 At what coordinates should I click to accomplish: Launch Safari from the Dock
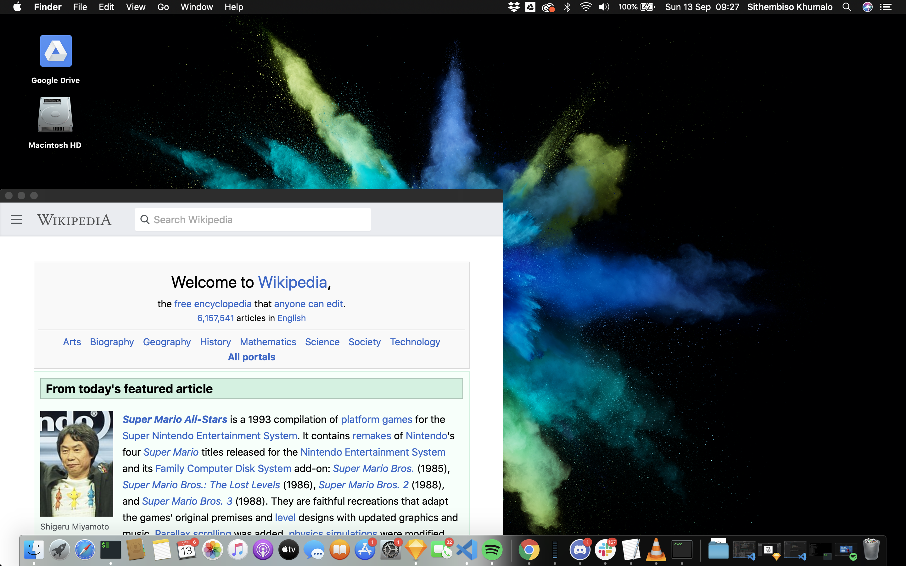point(85,550)
